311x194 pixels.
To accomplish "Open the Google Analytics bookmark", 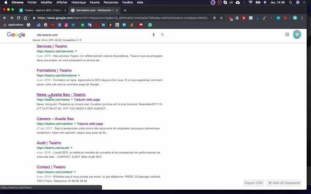I will coord(131,25).
